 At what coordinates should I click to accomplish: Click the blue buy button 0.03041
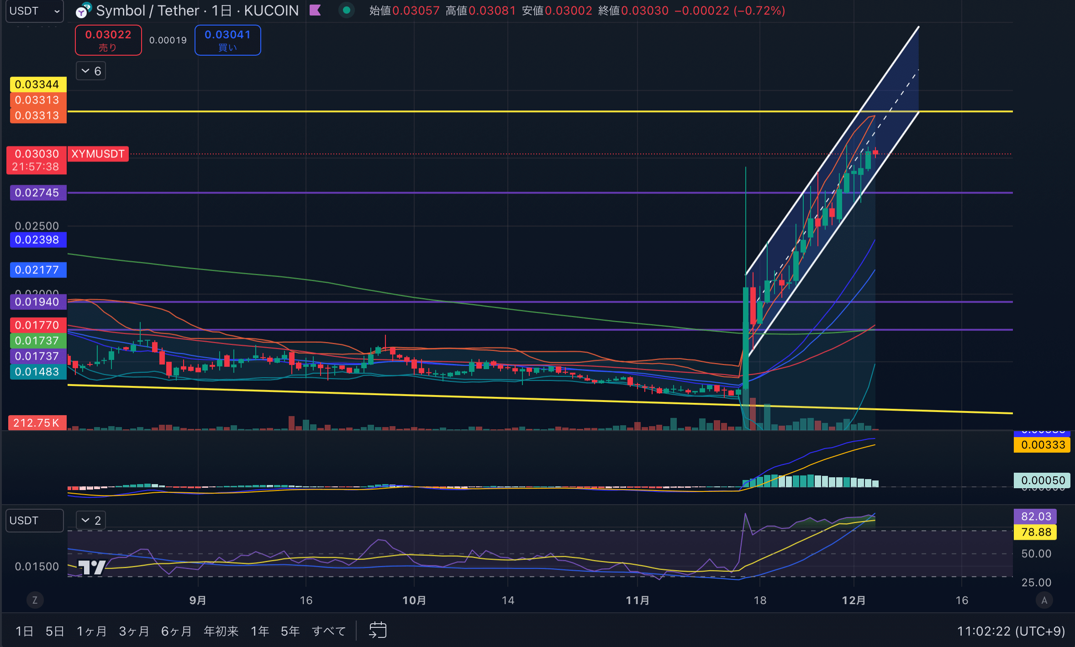(227, 40)
